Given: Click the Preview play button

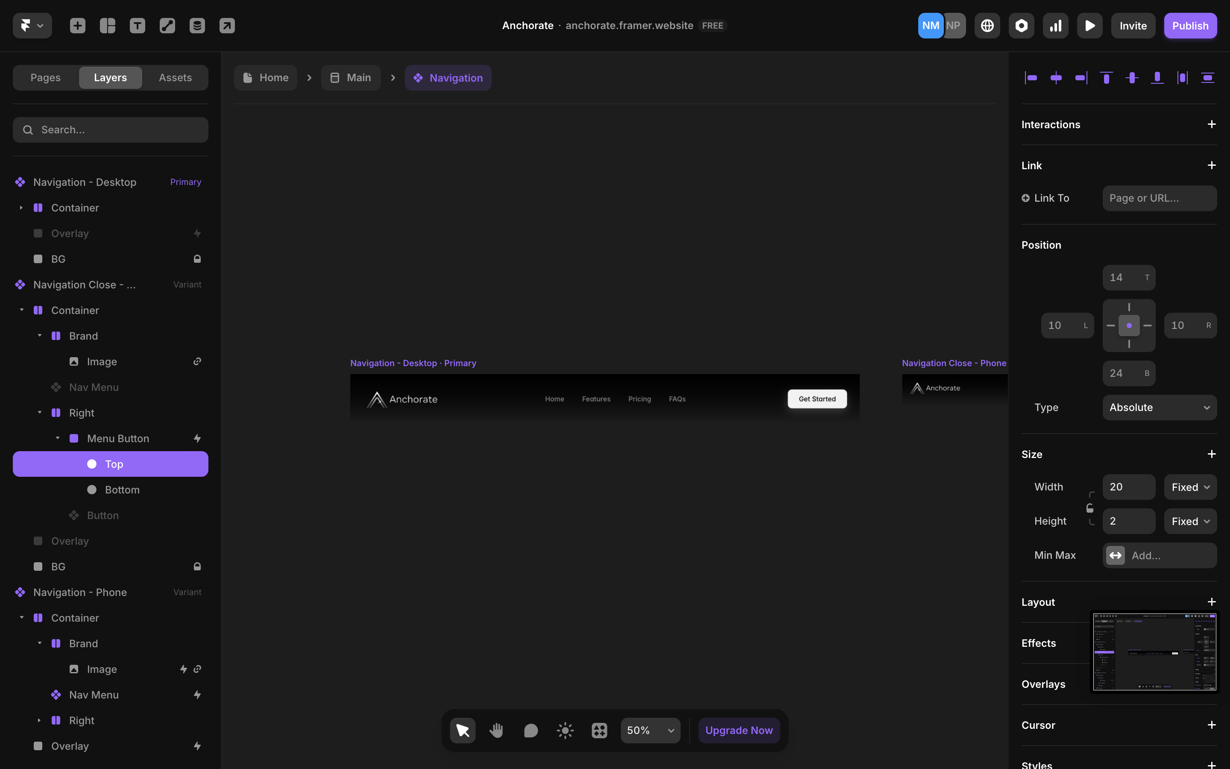Looking at the screenshot, I should (1089, 26).
